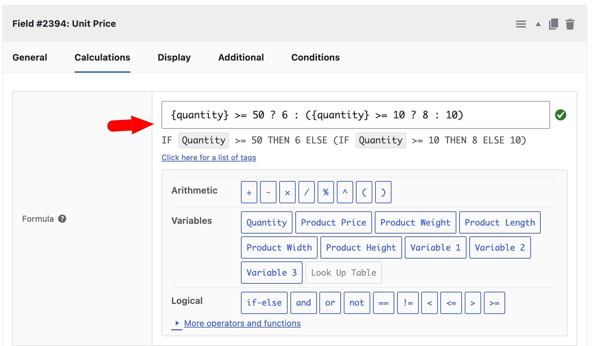Select the Calculations tab

click(102, 57)
